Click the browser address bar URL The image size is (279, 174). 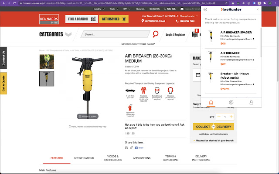pos(119,3)
